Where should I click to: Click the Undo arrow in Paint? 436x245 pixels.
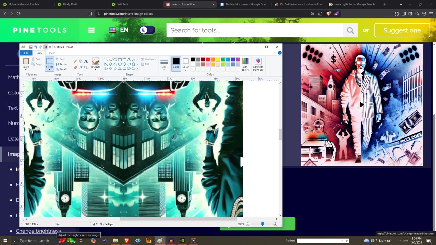click(x=36, y=47)
